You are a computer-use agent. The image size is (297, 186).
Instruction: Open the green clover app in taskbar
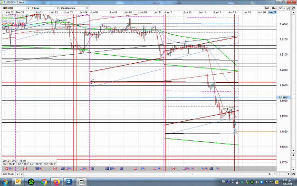[x=31, y=182]
